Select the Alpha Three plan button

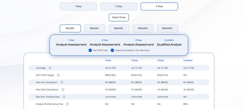119,17
